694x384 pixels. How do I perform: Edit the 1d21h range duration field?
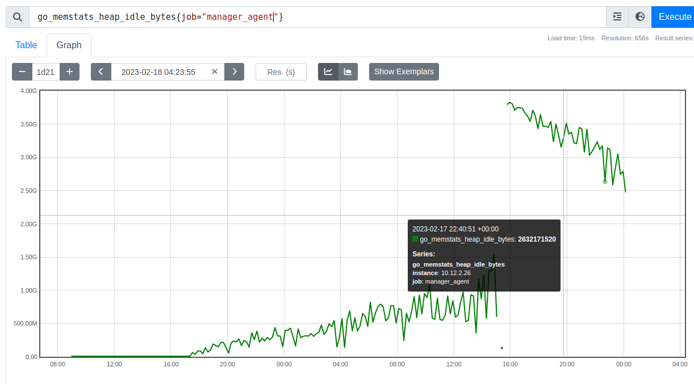tap(45, 71)
